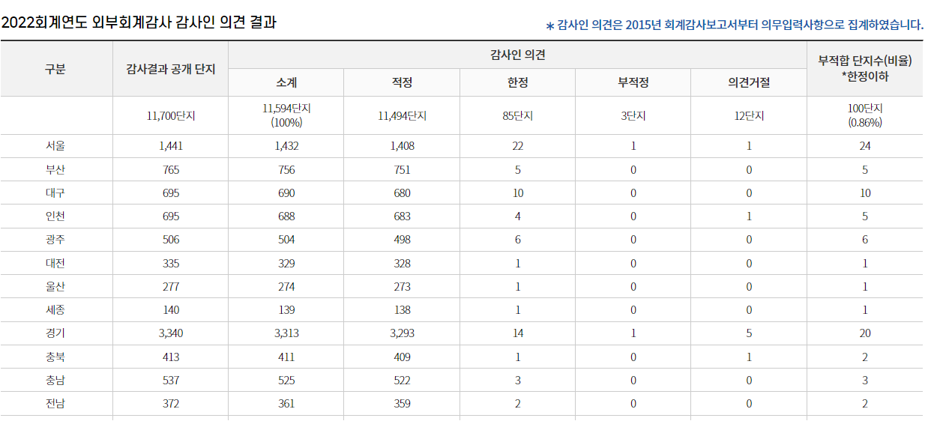Click the '인천' row label
The image size is (943, 421).
55,216
